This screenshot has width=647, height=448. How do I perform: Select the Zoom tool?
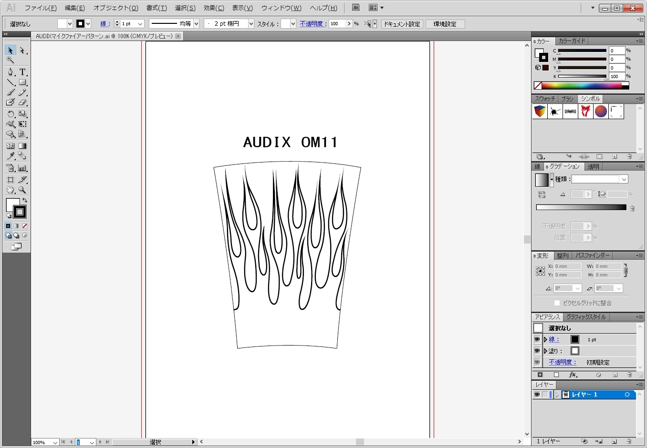[22, 190]
